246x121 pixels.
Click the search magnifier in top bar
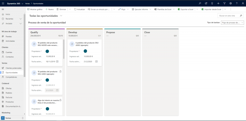pyautogui.click(x=200, y=4)
